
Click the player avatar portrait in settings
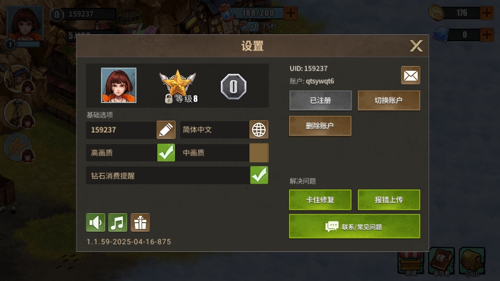click(x=119, y=85)
